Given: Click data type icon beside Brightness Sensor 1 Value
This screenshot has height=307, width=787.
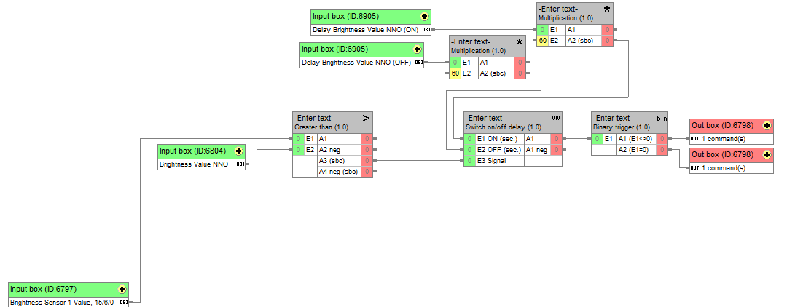Looking at the screenshot, I should click(123, 302).
